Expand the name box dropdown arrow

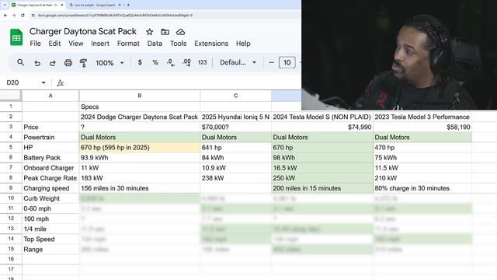pyautogui.click(x=43, y=83)
